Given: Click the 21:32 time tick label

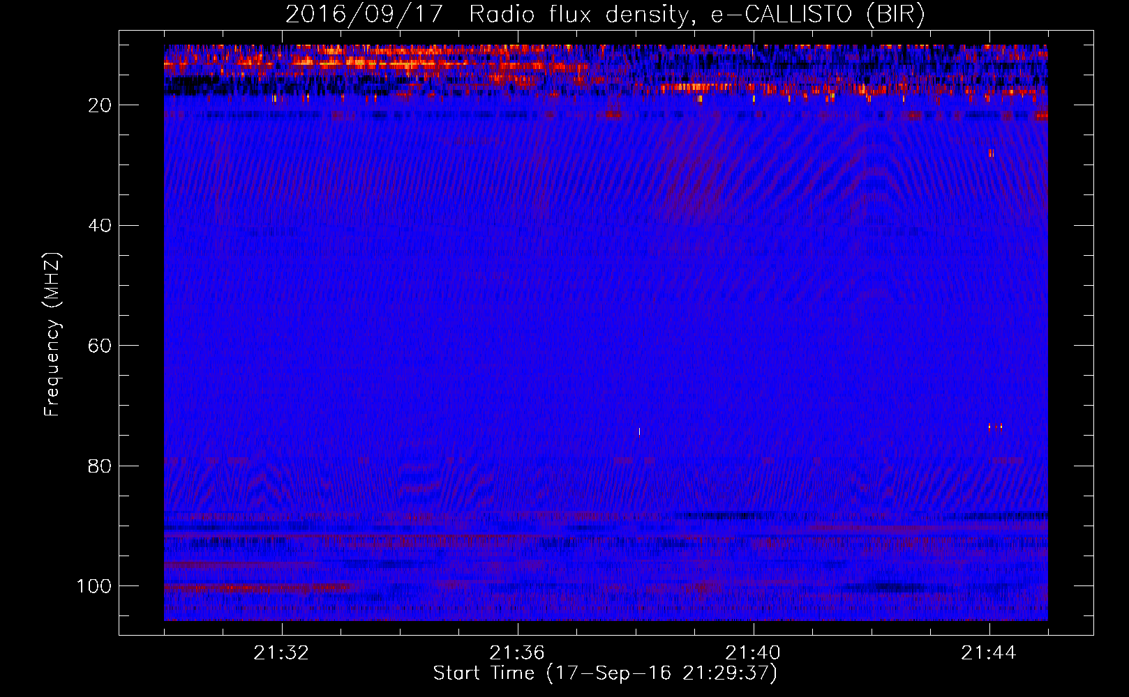Looking at the screenshot, I should pyautogui.click(x=281, y=653).
